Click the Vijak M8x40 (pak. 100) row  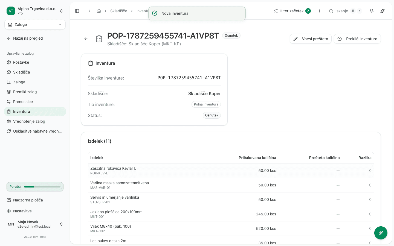[x=231, y=229]
